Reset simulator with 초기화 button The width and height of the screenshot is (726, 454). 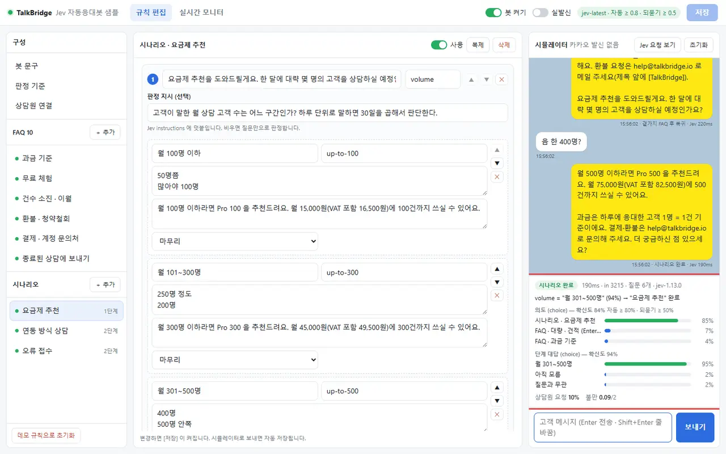tap(699, 45)
